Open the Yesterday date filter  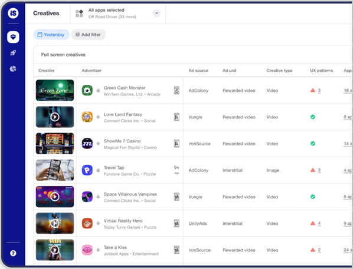coord(51,35)
